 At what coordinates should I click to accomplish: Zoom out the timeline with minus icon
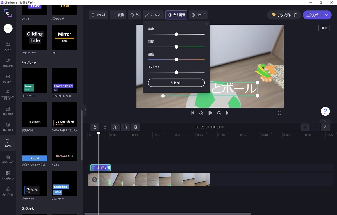[x=315, y=127]
